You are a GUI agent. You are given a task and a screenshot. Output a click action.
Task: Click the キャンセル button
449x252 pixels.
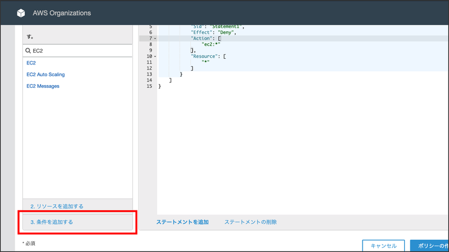(383, 246)
